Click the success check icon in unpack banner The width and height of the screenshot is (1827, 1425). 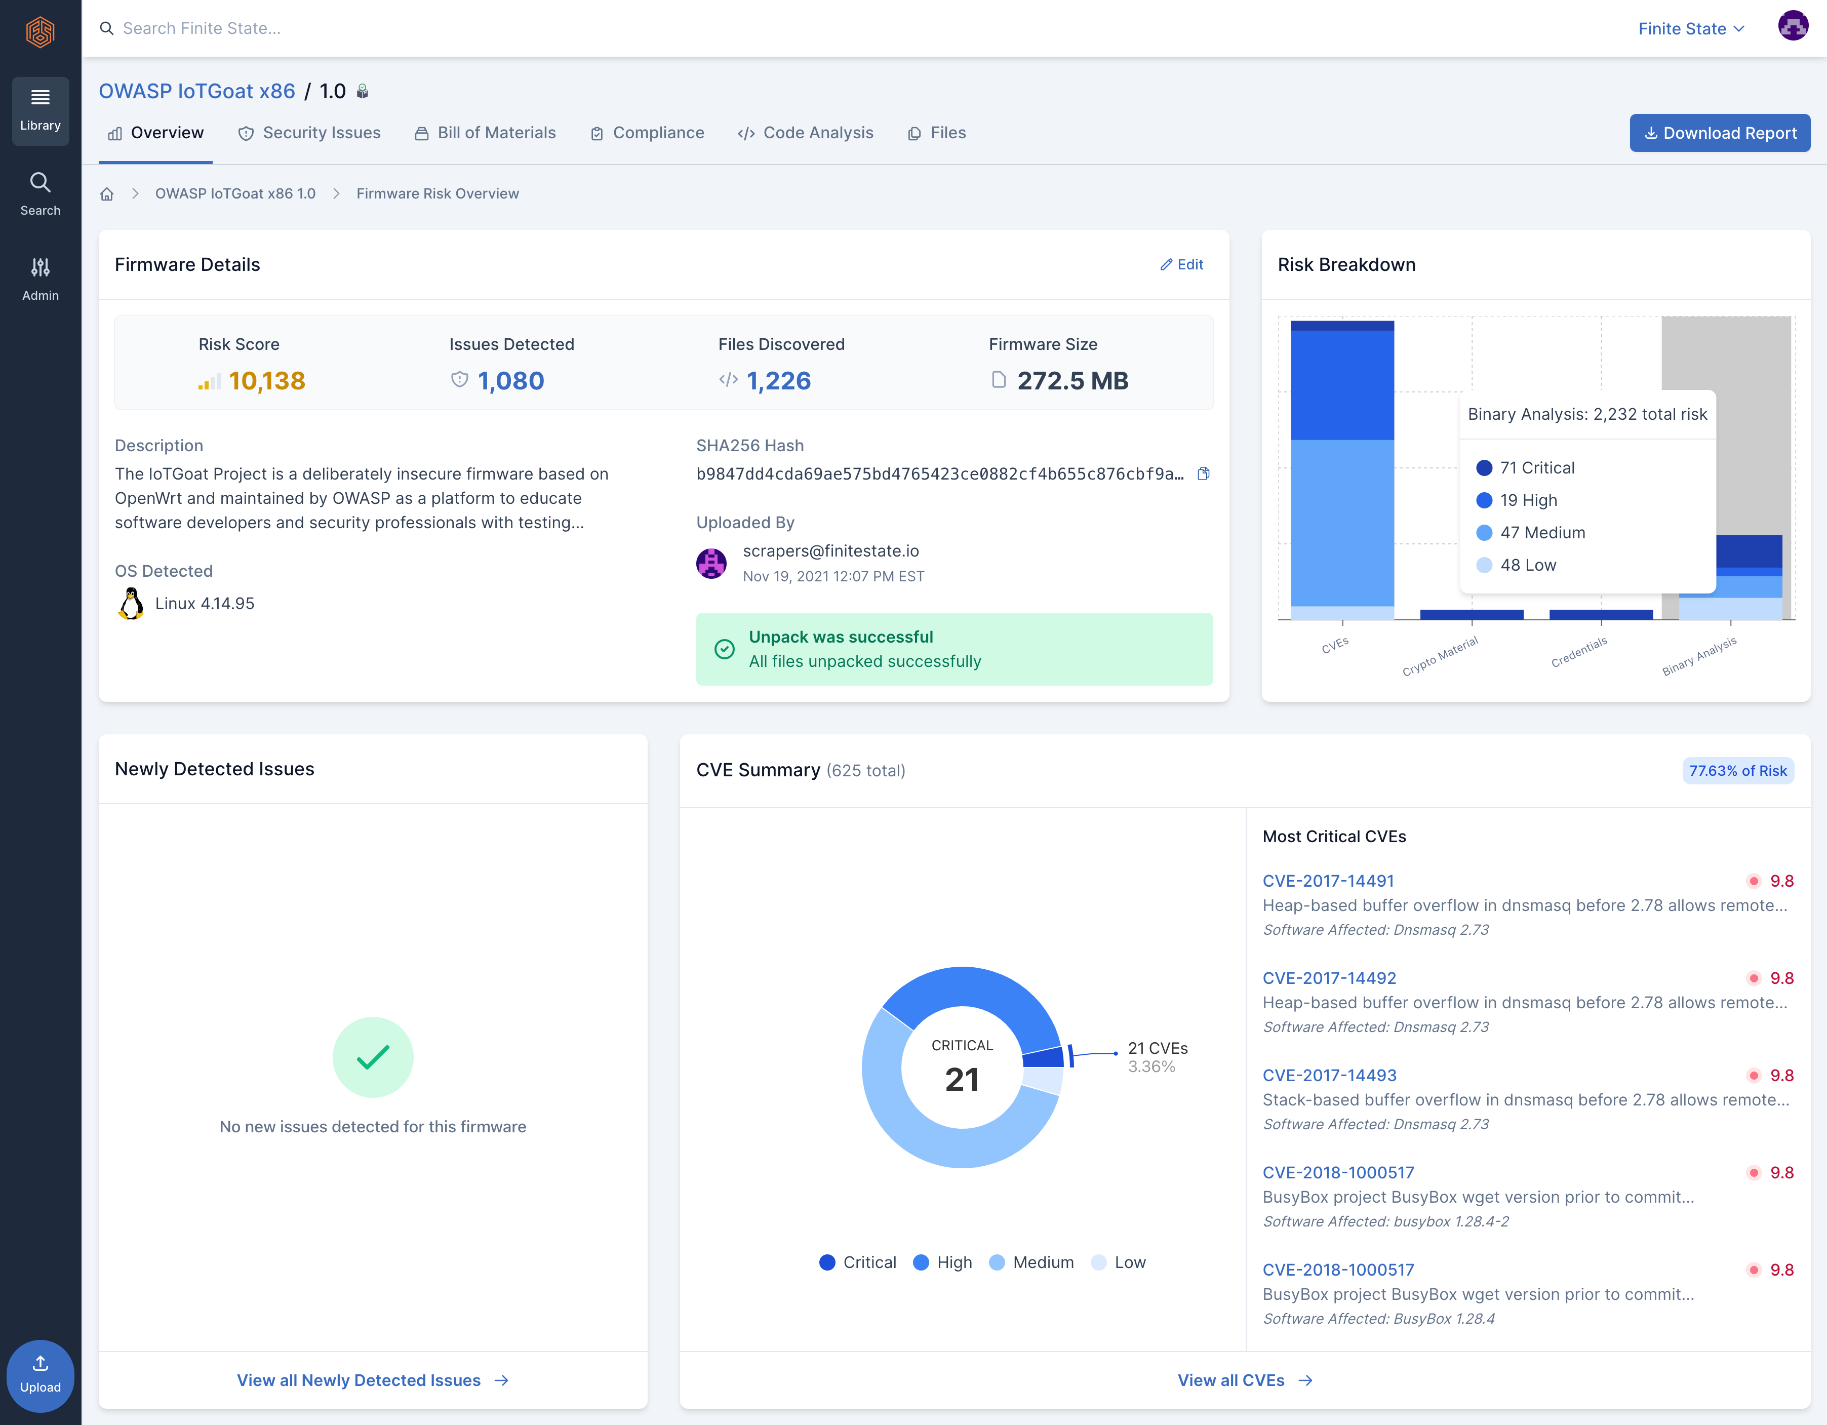(725, 649)
